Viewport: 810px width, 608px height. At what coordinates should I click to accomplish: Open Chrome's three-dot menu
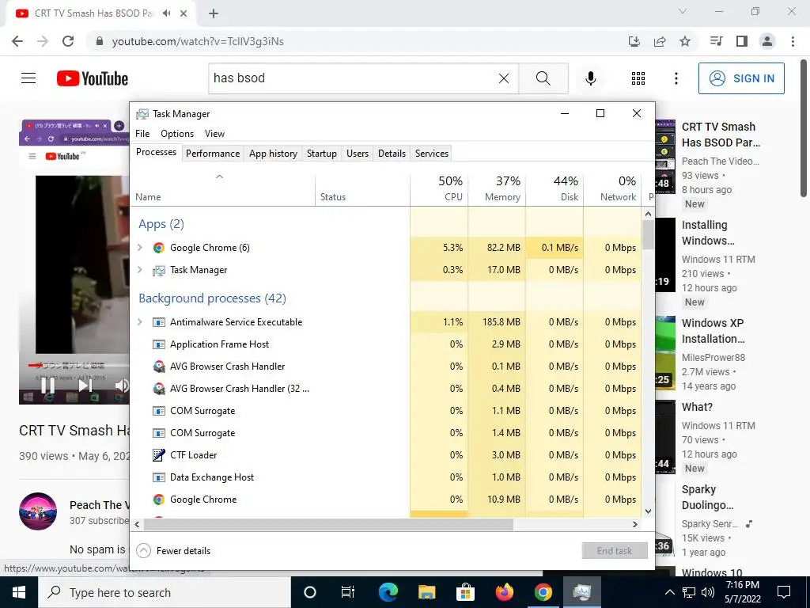pyautogui.click(x=793, y=41)
